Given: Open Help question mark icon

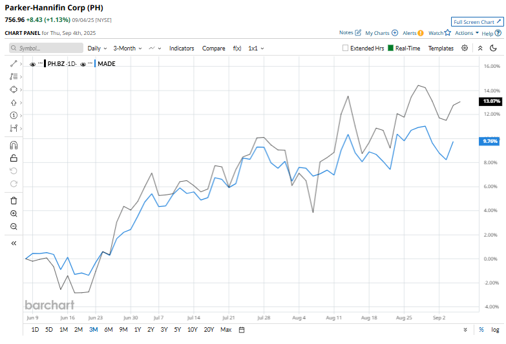Looking at the screenshot, I should [498, 33].
